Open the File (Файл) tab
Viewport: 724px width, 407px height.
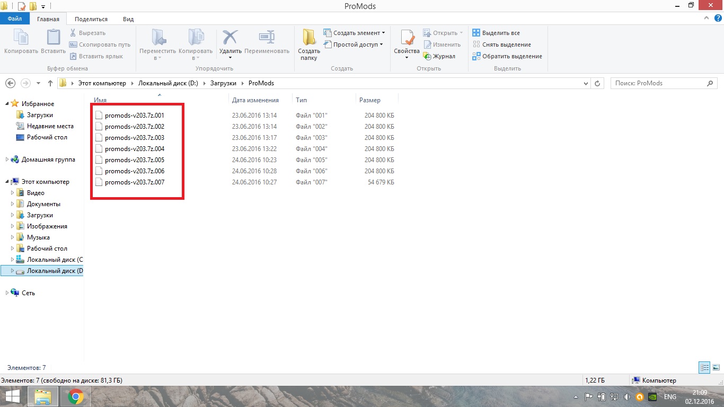[x=15, y=19]
